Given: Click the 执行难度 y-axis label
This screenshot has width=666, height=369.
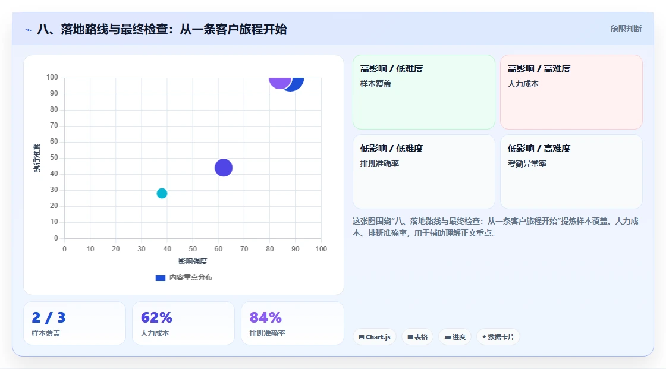Looking at the screenshot, I should coord(37,158).
